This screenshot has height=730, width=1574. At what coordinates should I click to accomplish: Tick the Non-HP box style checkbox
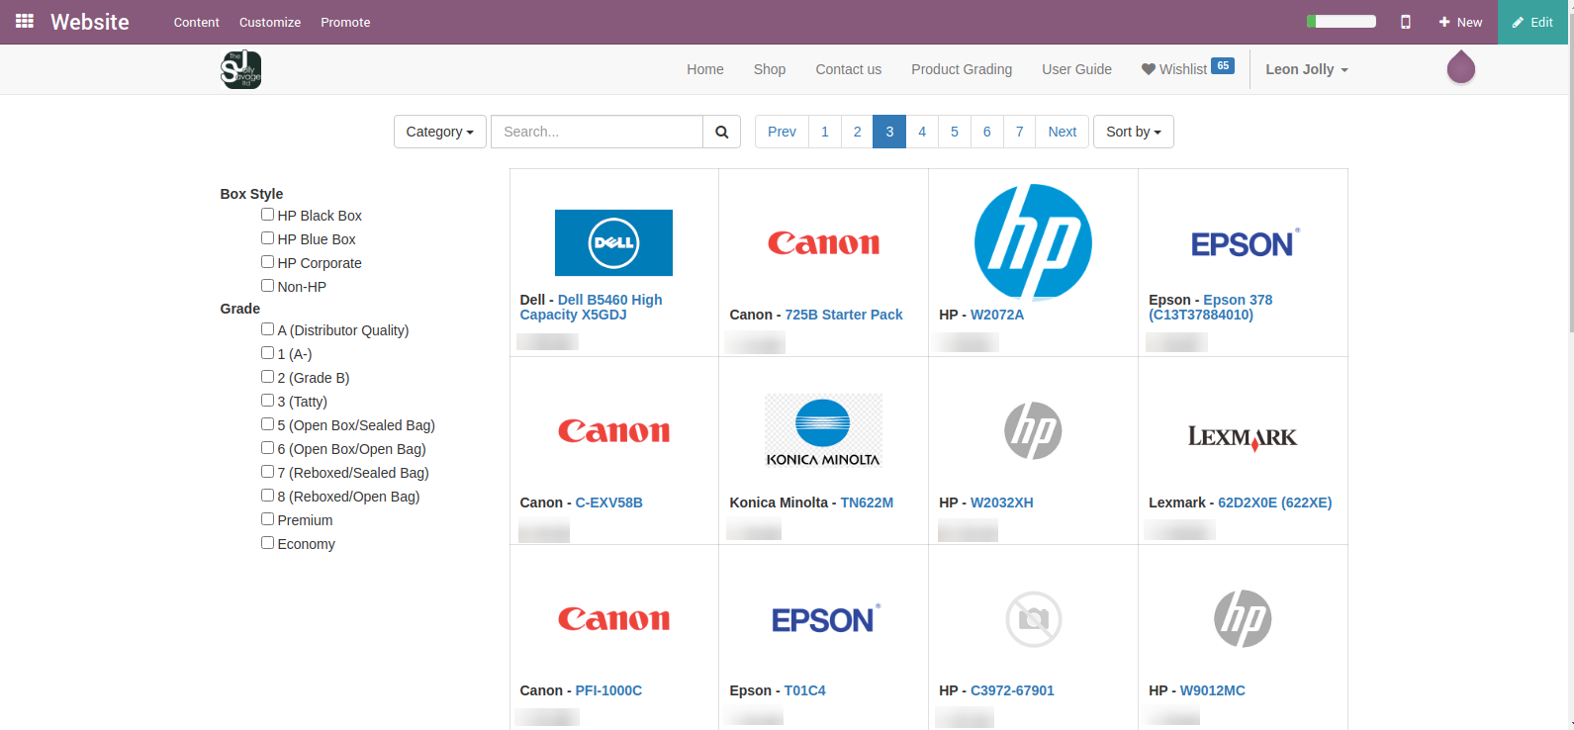(267, 286)
